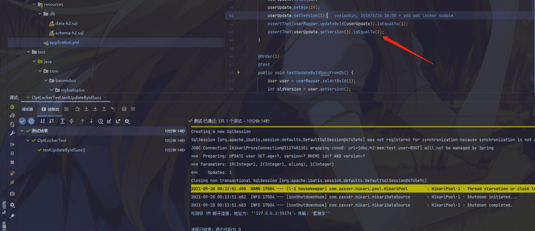
Task: Click the Rerun debug bug icon
Action: [12, 107]
